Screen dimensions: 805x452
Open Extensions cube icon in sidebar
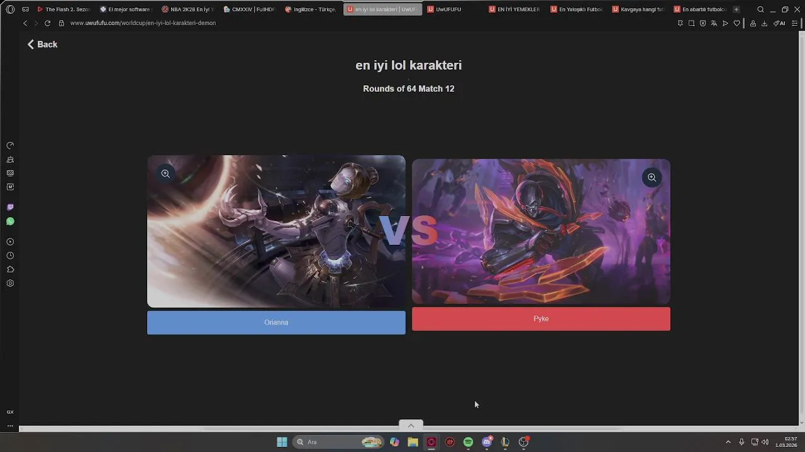10,269
